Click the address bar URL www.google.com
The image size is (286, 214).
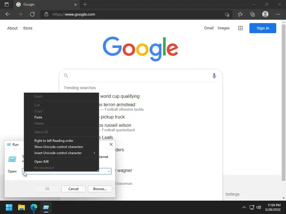point(74,14)
